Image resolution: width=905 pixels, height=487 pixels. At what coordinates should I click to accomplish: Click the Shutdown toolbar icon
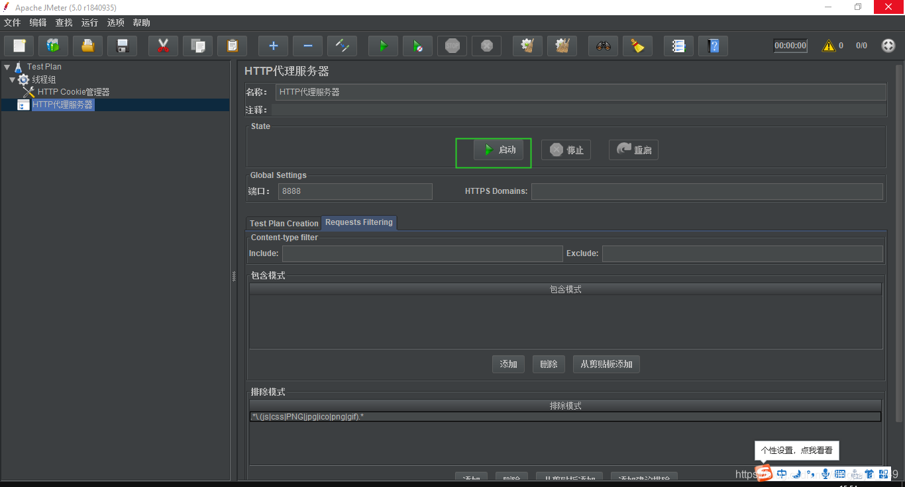pos(487,46)
